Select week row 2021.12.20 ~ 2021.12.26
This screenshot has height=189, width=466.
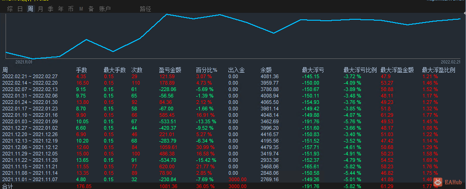233,134
